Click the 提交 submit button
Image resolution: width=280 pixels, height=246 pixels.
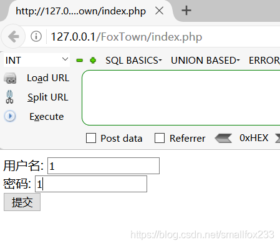tap(22, 202)
